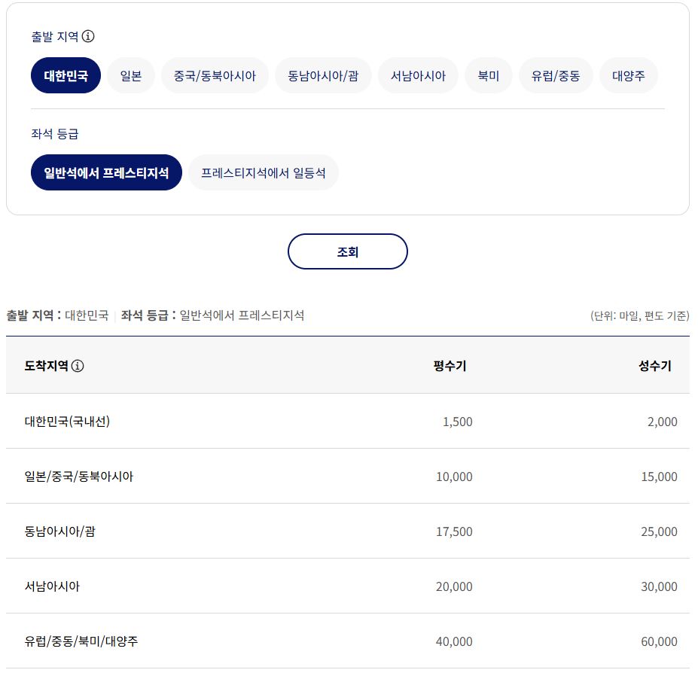Click the 대한민국(국내선) table row
Screen dimensions: 698x676
(348, 422)
